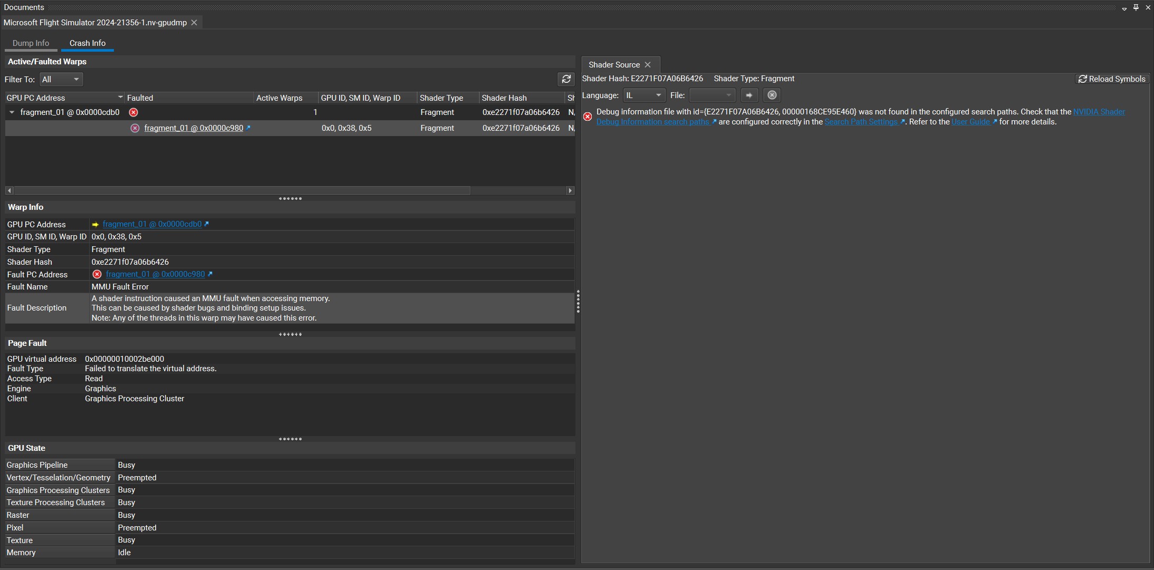Click vertical splitter grip beside Shader Source panel
Screen dimensions: 1154x570
(x=578, y=301)
